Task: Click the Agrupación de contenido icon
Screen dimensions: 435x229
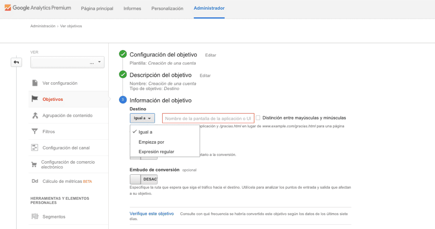Action: tap(35, 115)
